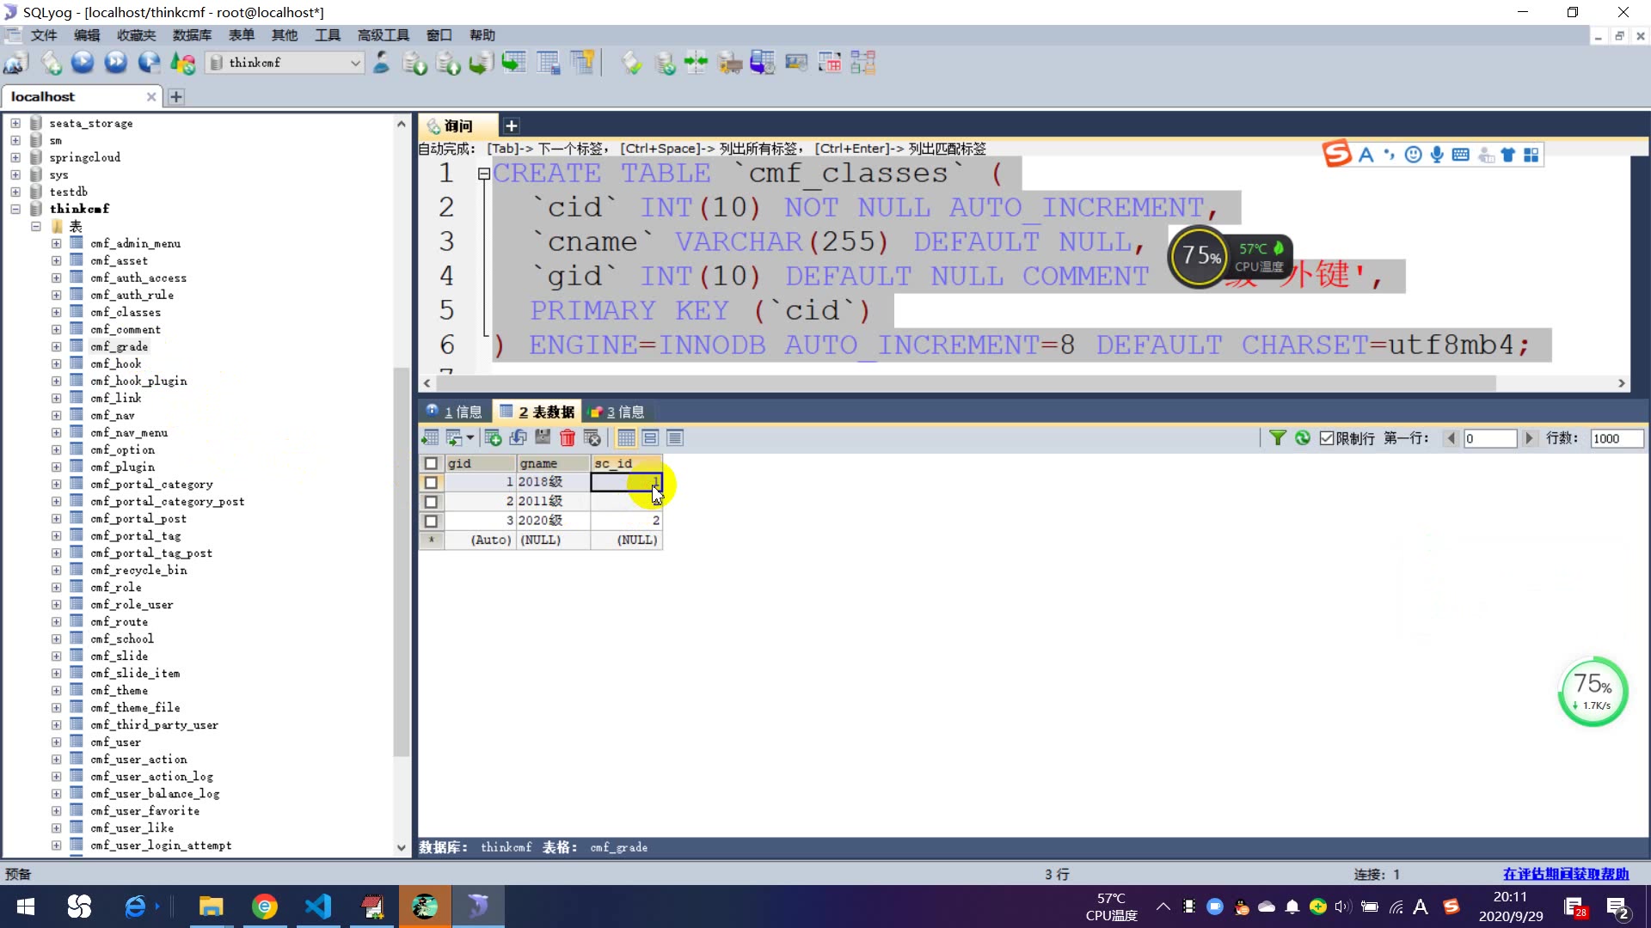Expand the cmf_grade table node
This screenshot has height=928, width=1651.
coord(56,346)
